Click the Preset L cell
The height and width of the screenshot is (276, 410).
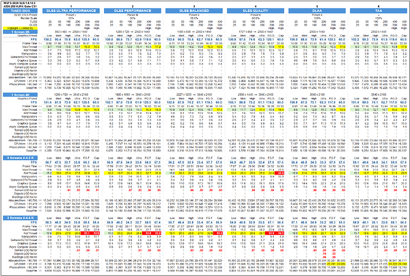coord(71,15)
